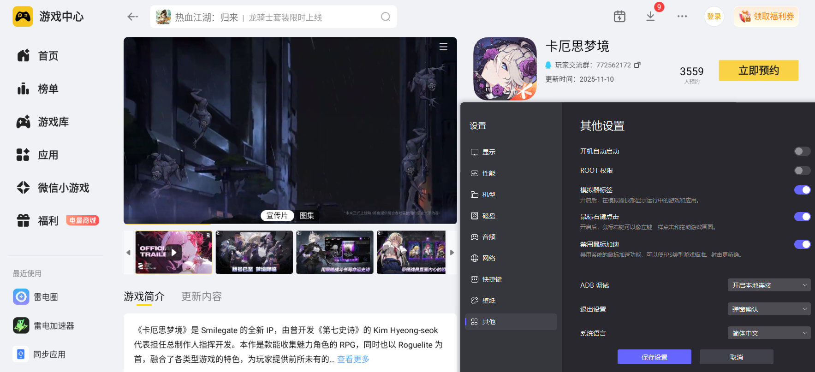Enable 开机自动启动 toggle

pos(802,151)
